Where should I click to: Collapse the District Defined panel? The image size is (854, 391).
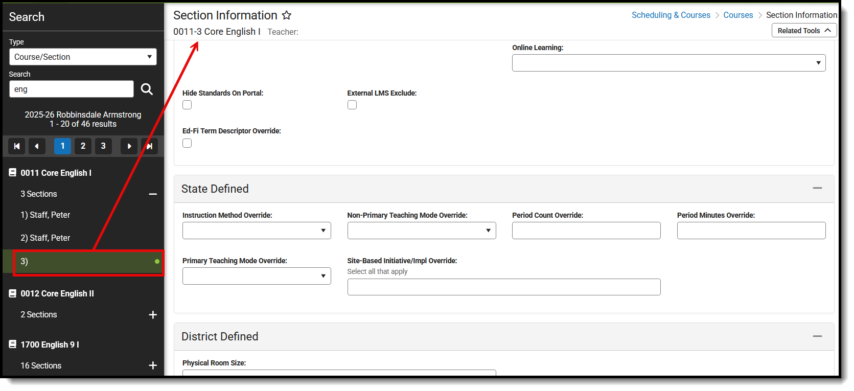coord(817,336)
